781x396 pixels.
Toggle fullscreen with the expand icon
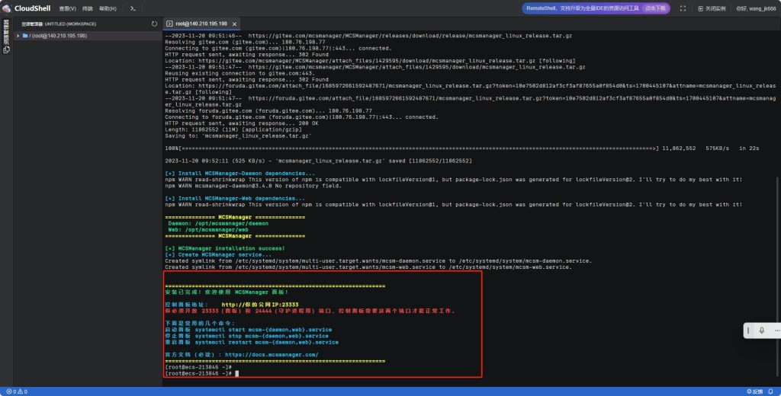coord(683,8)
